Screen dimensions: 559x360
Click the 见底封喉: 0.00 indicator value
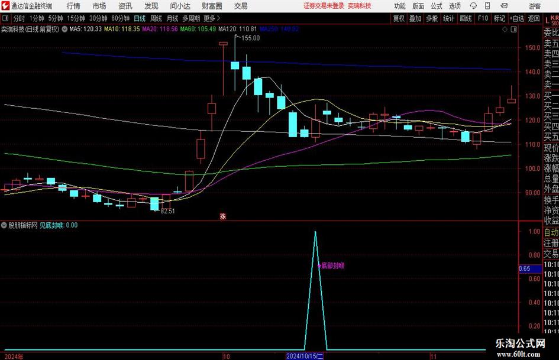[59, 225]
